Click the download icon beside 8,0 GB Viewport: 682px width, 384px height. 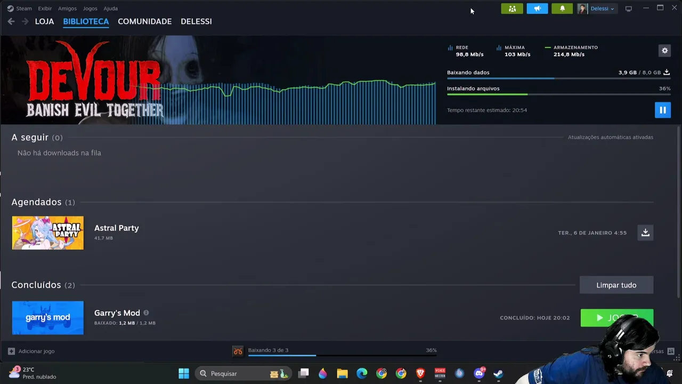coord(667,72)
